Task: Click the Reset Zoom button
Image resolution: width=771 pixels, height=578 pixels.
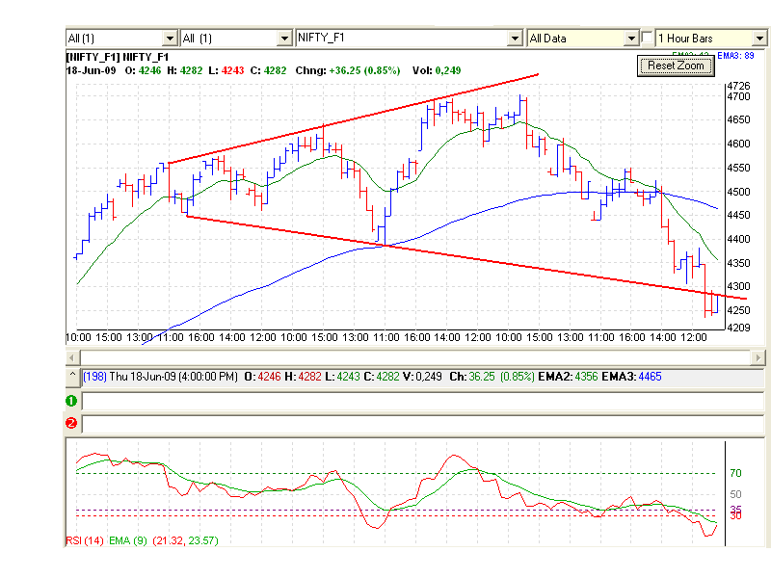Action: pyautogui.click(x=676, y=66)
